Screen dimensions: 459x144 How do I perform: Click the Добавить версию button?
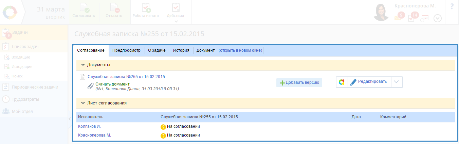pos(299,82)
